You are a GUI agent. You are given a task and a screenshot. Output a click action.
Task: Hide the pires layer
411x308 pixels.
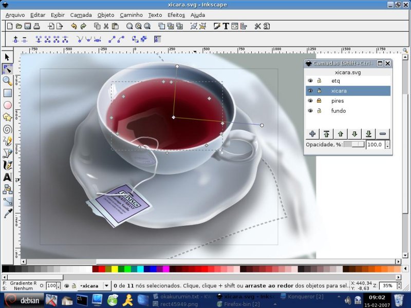[x=310, y=101]
